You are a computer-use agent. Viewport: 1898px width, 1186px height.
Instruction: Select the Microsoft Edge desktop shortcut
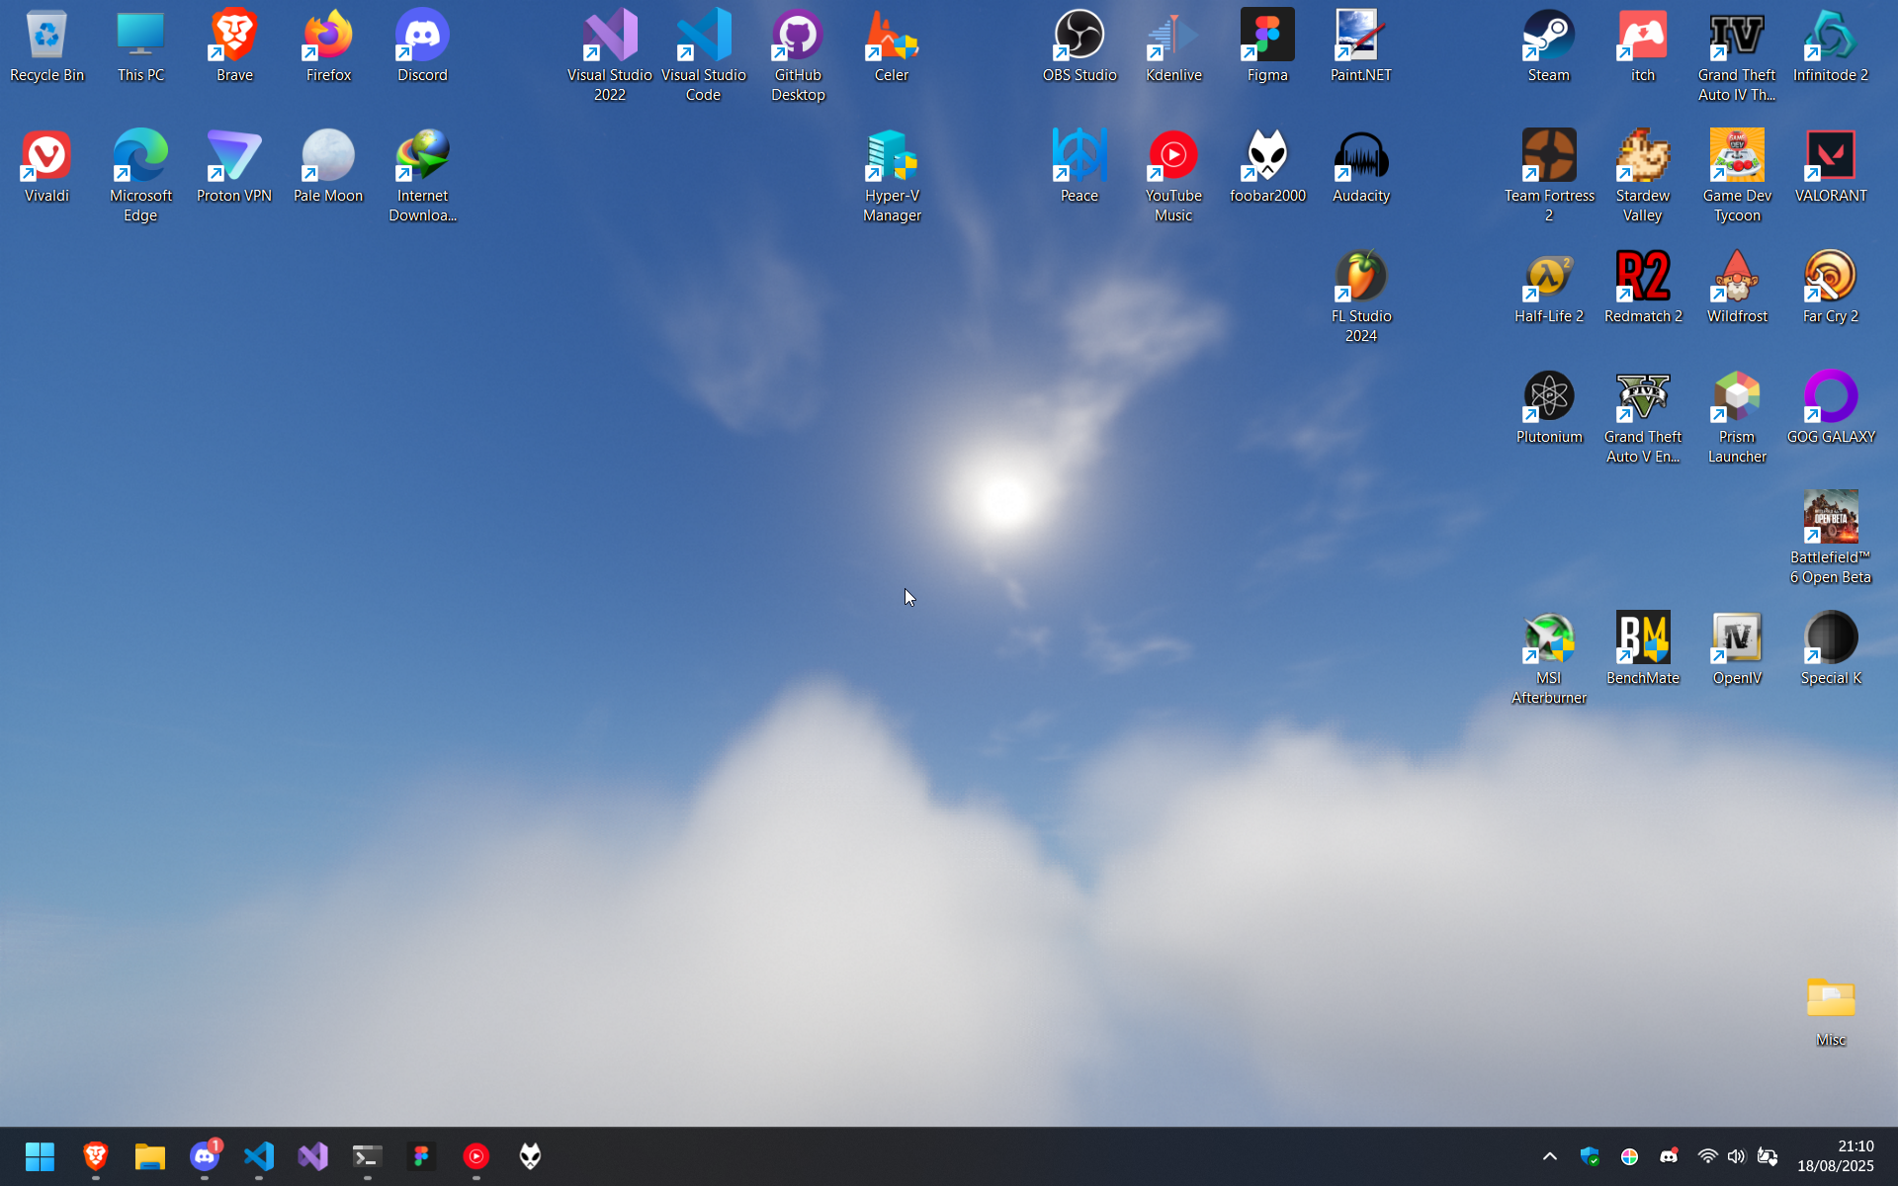click(x=140, y=176)
